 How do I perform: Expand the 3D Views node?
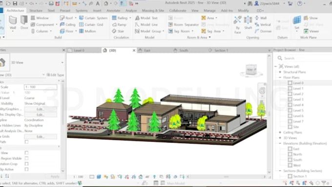click(280, 138)
